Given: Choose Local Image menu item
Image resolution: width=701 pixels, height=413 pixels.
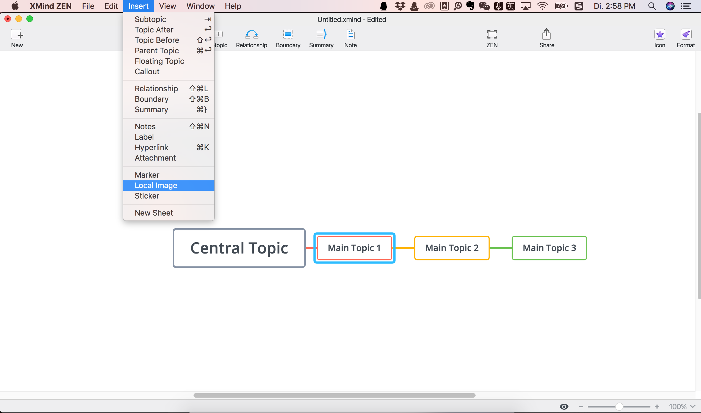Looking at the screenshot, I should tap(169, 185).
